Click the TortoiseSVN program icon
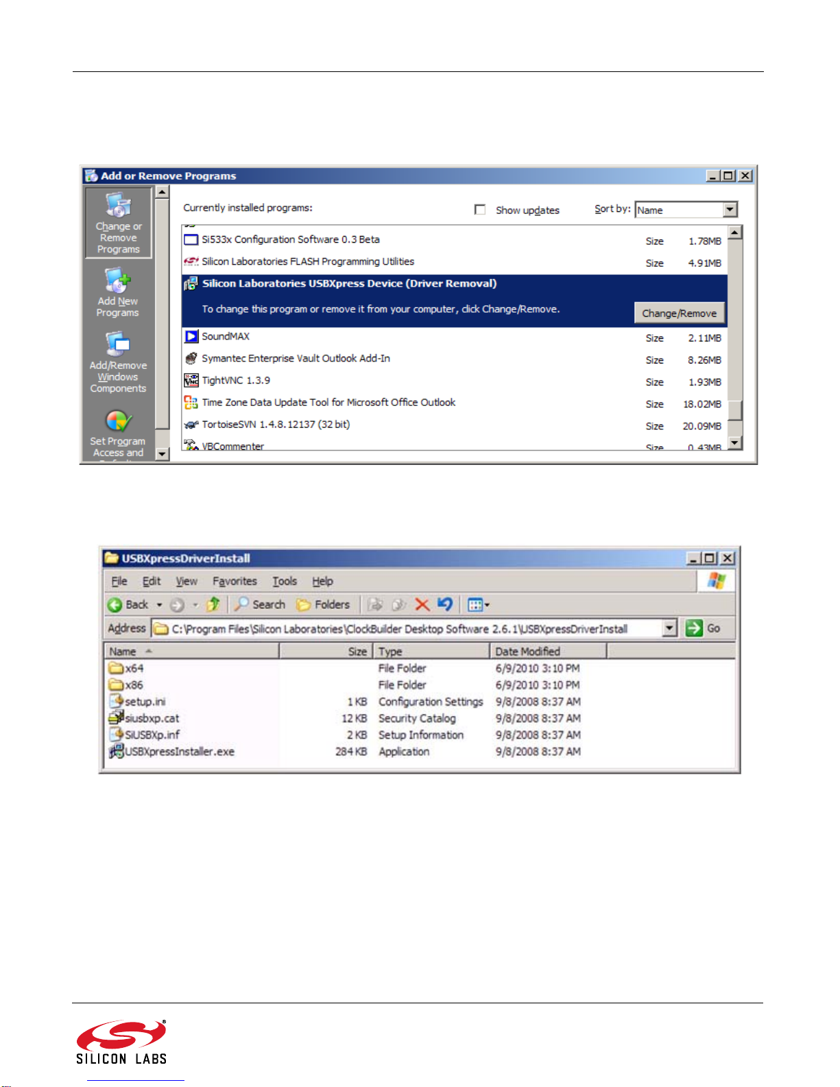Viewport: 840px width, 1087px height. click(x=191, y=425)
